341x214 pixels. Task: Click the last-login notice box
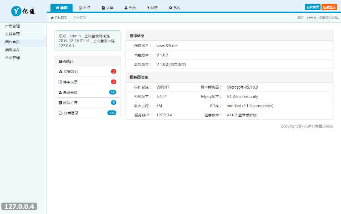(87, 40)
